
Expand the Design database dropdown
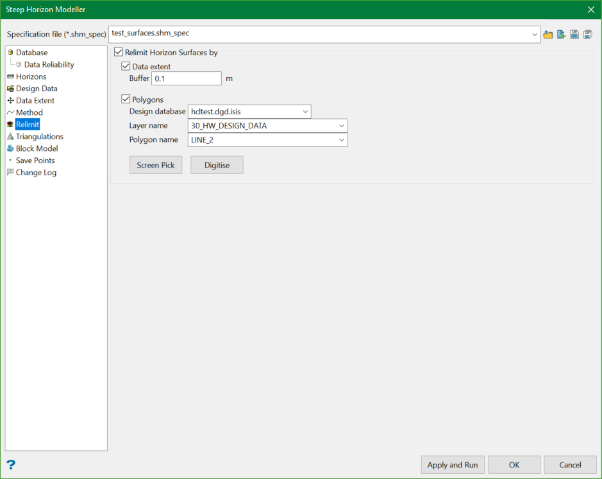(x=305, y=112)
